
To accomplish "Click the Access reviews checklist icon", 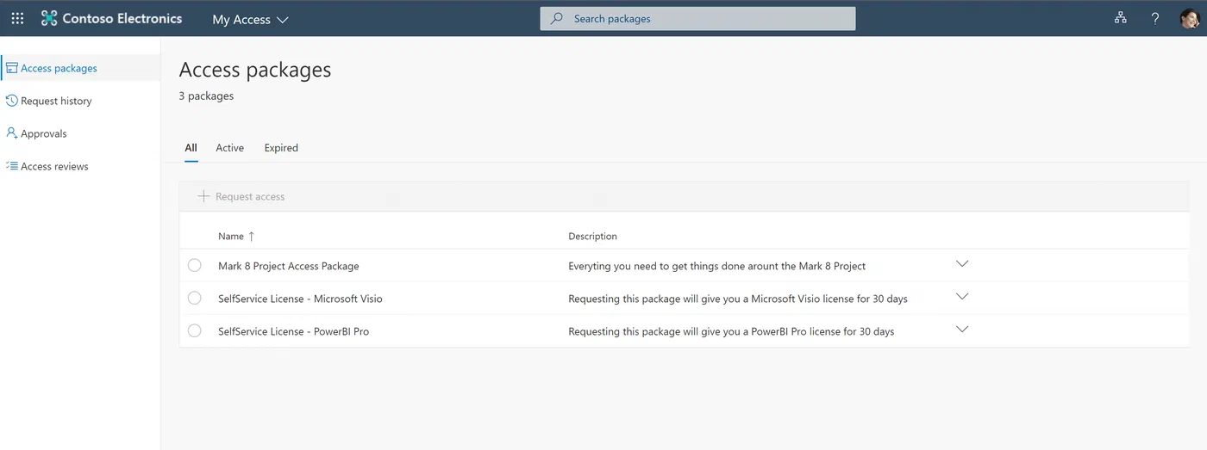I will (12, 166).
